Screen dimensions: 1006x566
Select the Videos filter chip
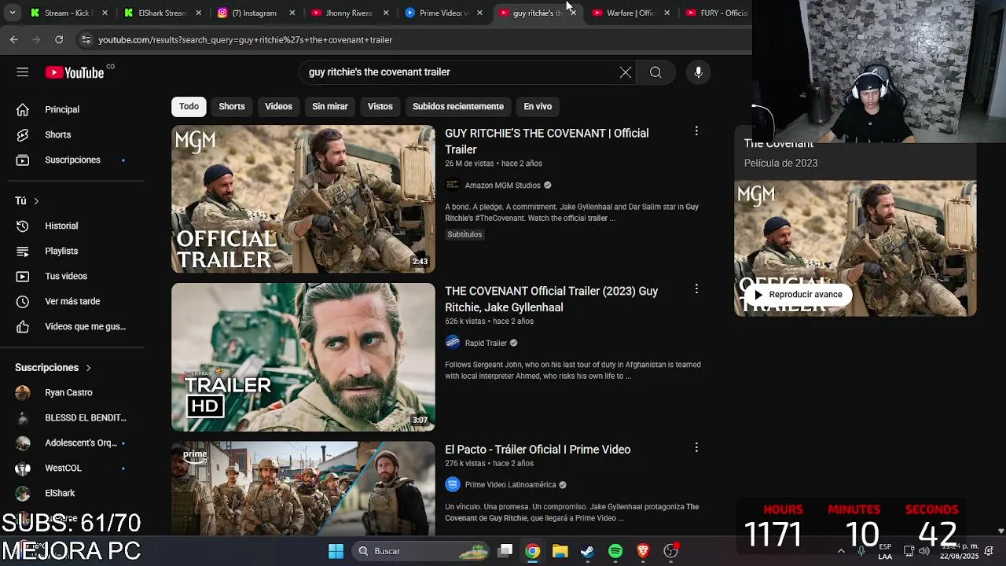point(278,106)
